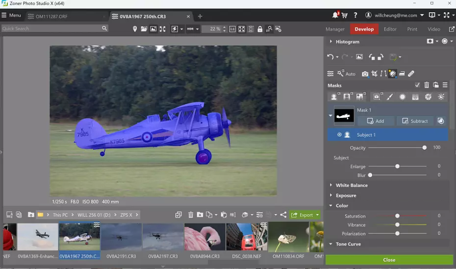Click the zoom lock icon

click(260, 29)
